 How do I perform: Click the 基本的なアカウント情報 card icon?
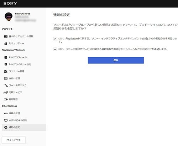coord(6,36)
